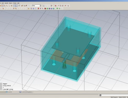The image size is (128, 98).
Task: Click the yellow folder-like icon in second toolbar row
Action: 28,8
